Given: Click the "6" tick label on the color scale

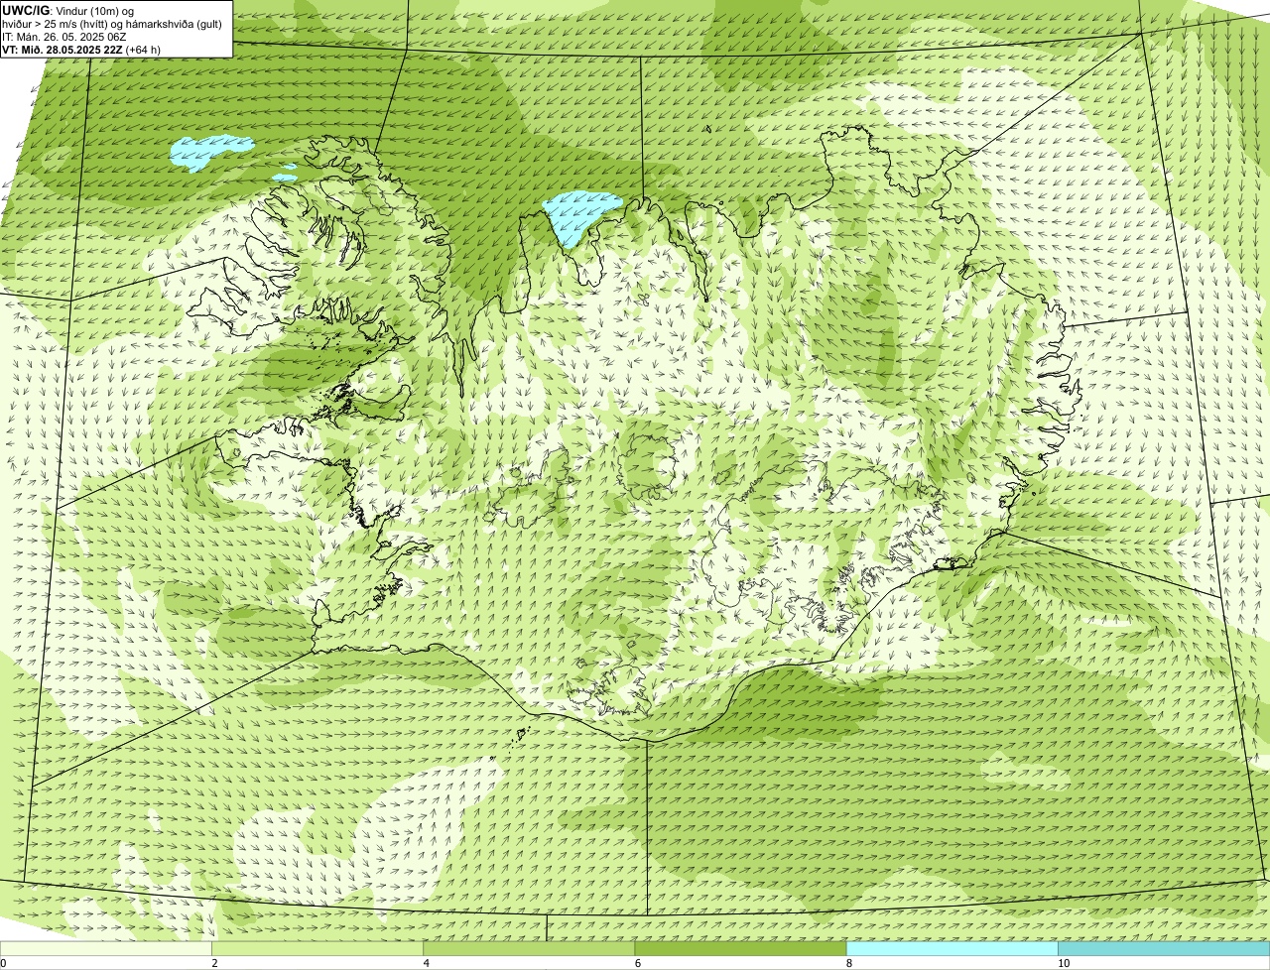Looking at the screenshot, I should pyautogui.click(x=638, y=963).
